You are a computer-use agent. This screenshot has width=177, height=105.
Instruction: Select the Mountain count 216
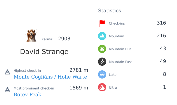click(x=161, y=36)
